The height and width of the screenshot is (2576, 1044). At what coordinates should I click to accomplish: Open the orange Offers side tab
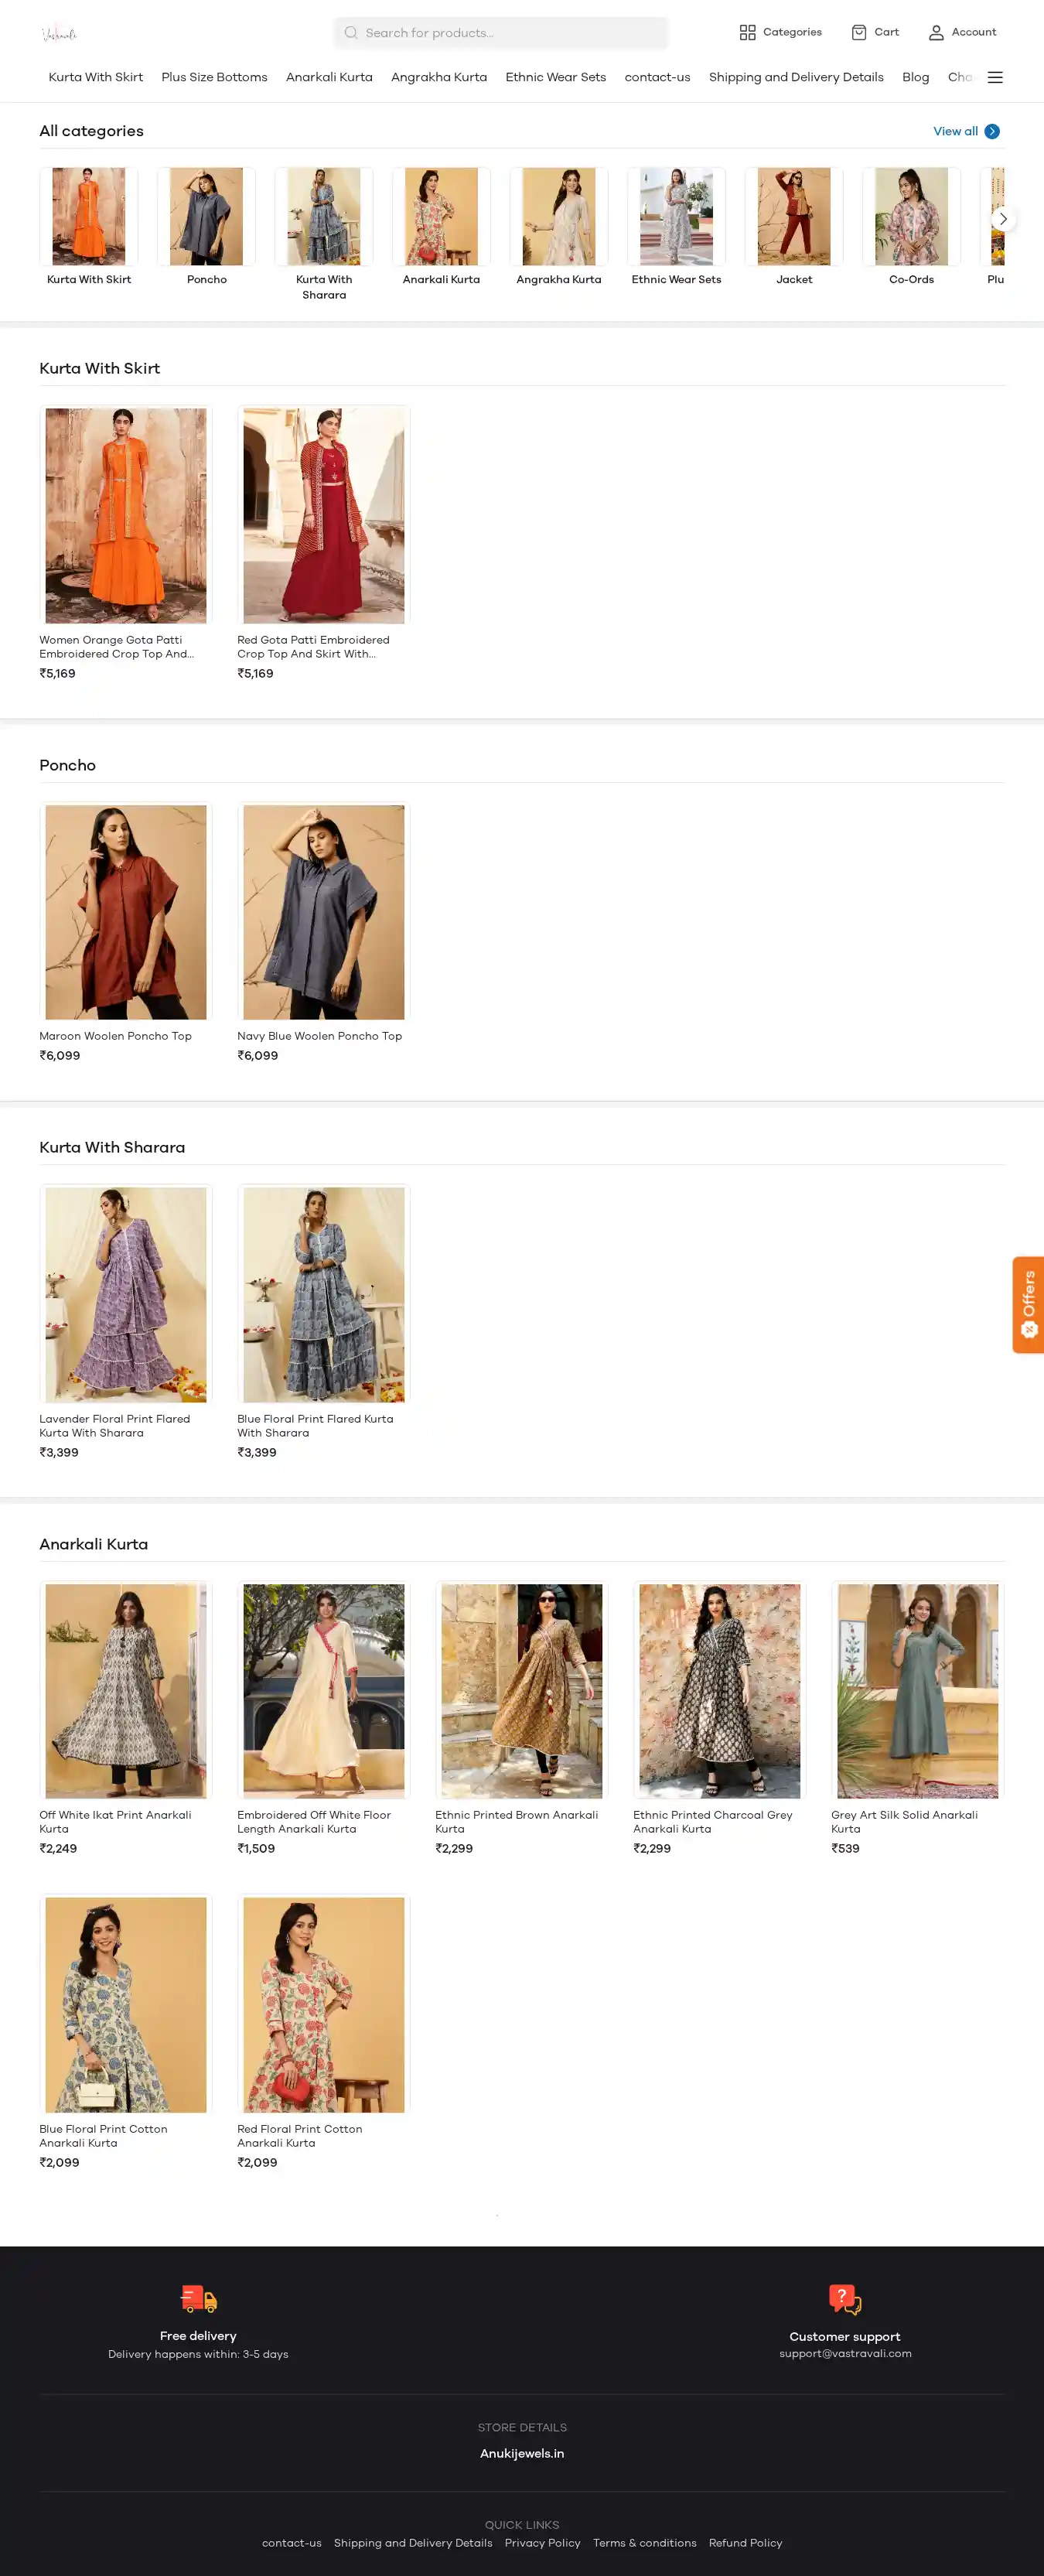(x=1027, y=1304)
